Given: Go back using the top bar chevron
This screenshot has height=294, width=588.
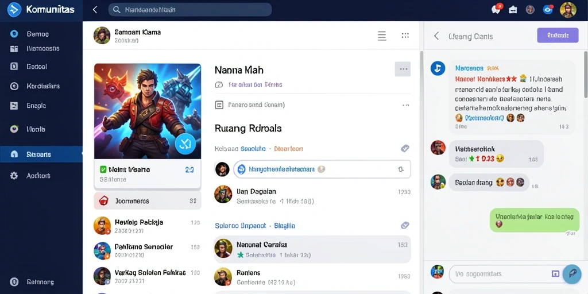Looking at the screenshot, I should coord(95,10).
